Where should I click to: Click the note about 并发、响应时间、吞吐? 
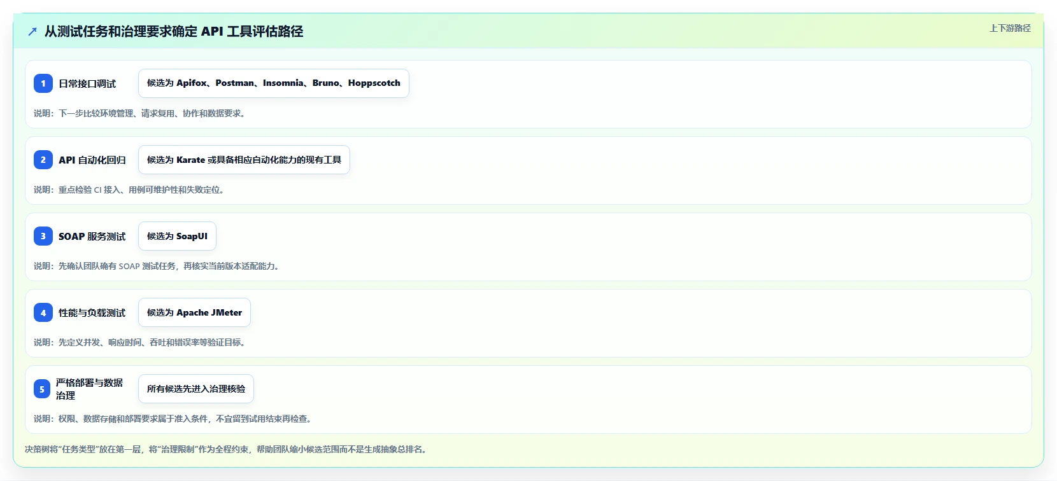[x=141, y=342]
